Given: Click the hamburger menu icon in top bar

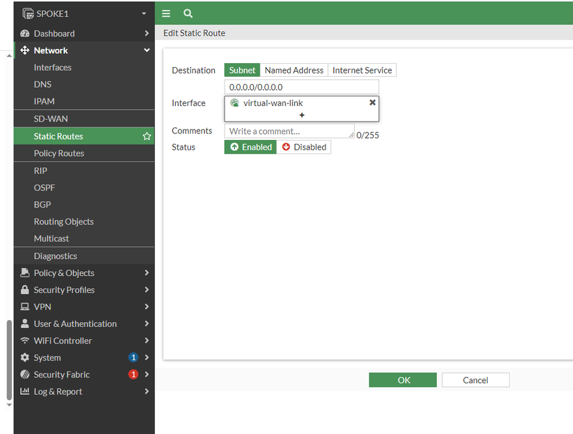Looking at the screenshot, I should point(166,13).
